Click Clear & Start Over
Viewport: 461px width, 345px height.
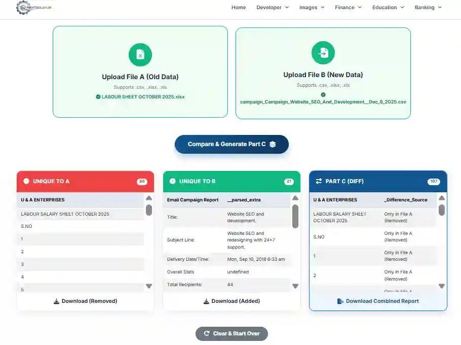(x=232, y=333)
